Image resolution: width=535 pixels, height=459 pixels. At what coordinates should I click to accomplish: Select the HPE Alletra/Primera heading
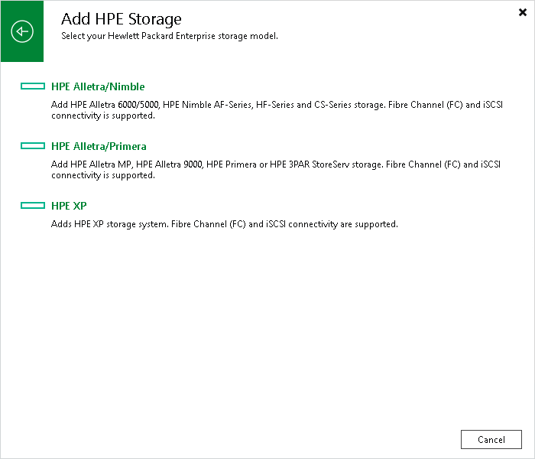pos(99,147)
